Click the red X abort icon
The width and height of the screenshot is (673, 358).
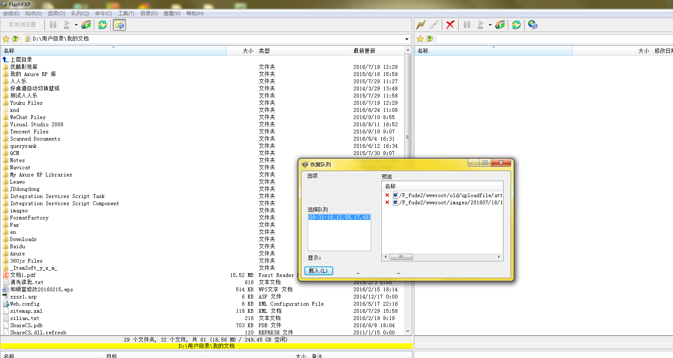click(450, 25)
